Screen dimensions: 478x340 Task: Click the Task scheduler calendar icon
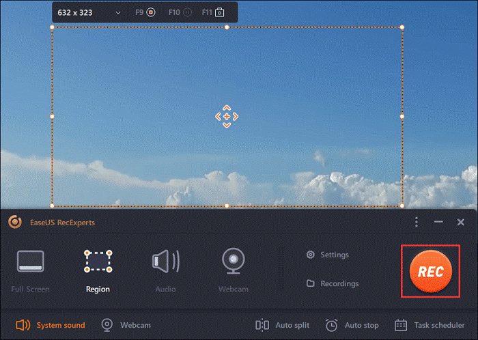pyautogui.click(x=401, y=325)
